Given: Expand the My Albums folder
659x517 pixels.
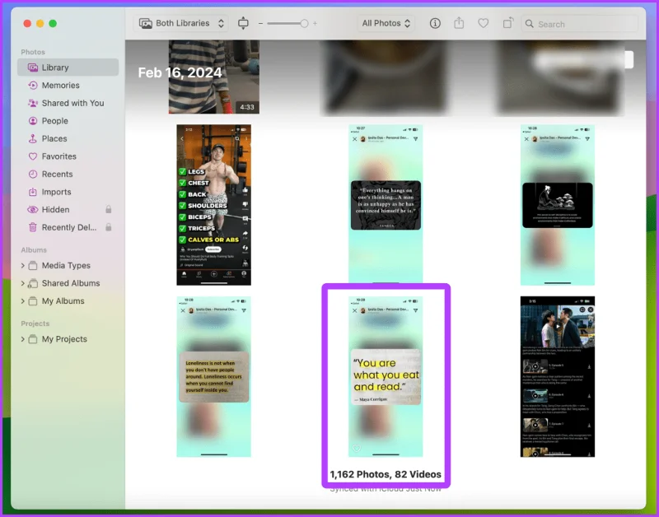Looking at the screenshot, I should point(23,301).
